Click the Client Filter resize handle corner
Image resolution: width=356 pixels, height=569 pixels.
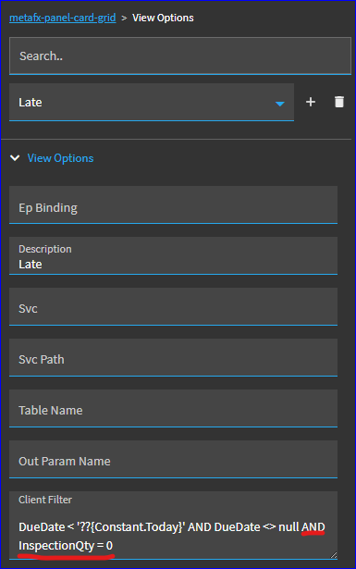(x=334, y=555)
